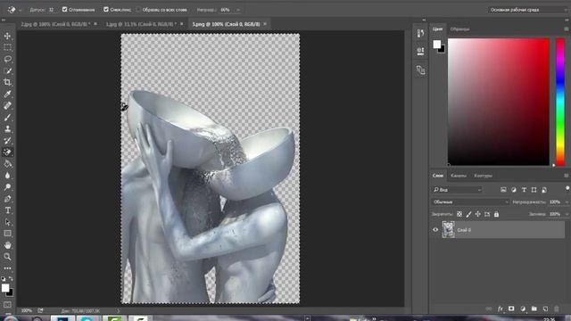Toggle the Смежные пиксели checkbox

[106, 10]
